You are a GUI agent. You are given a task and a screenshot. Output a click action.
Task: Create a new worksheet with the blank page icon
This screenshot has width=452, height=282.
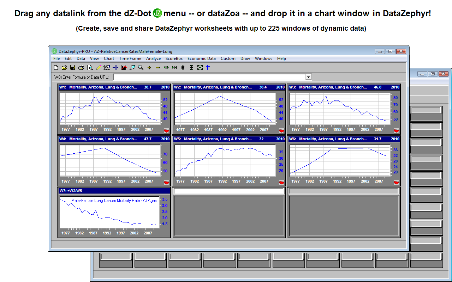56,68
